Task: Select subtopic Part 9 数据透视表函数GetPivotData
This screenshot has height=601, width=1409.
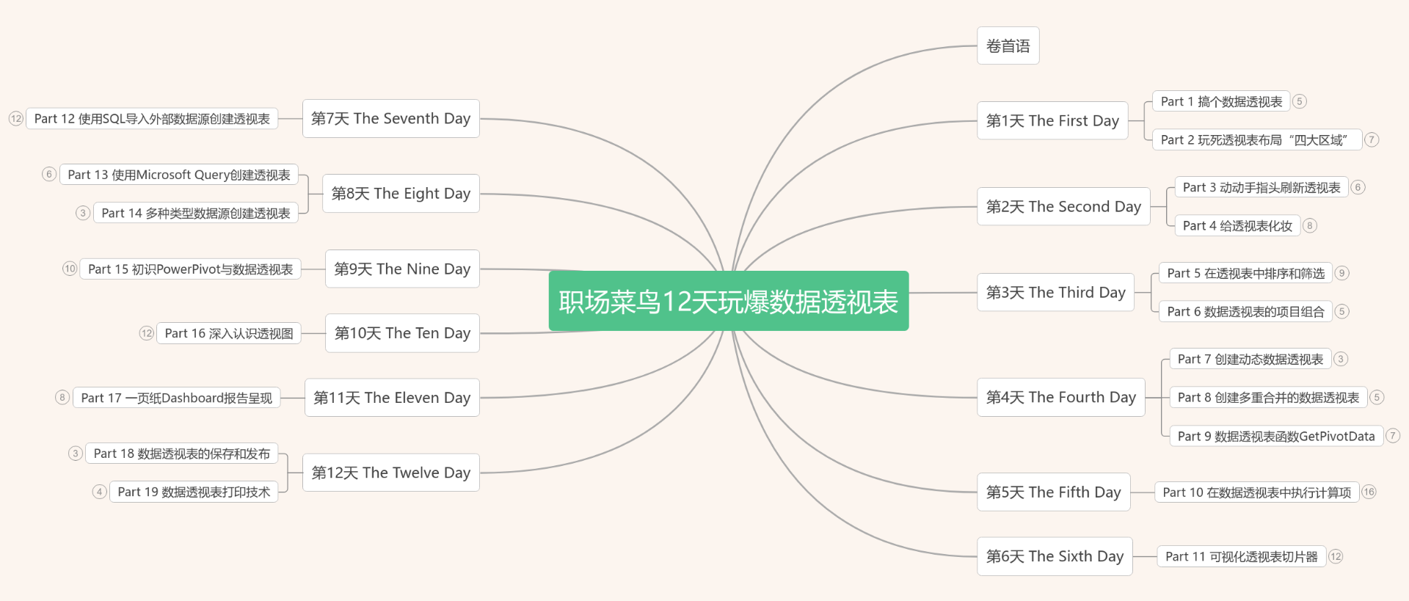Action: pos(1275,436)
